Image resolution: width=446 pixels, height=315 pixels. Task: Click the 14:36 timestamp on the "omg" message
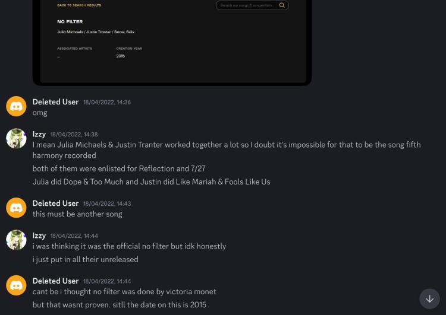coord(107,102)
